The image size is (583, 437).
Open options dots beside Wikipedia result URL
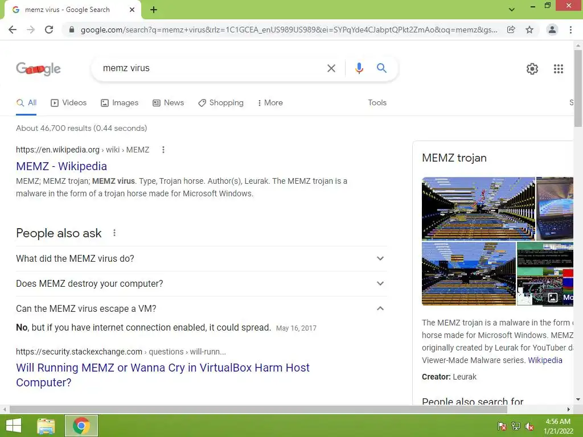point(163,150)
